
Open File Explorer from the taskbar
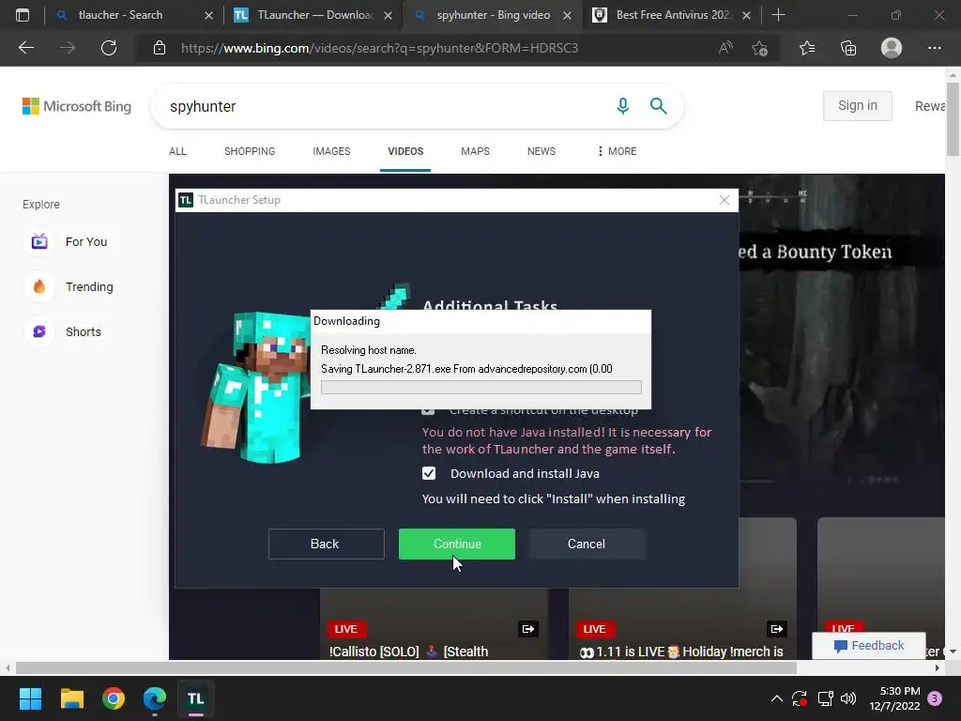pos(71,698)
